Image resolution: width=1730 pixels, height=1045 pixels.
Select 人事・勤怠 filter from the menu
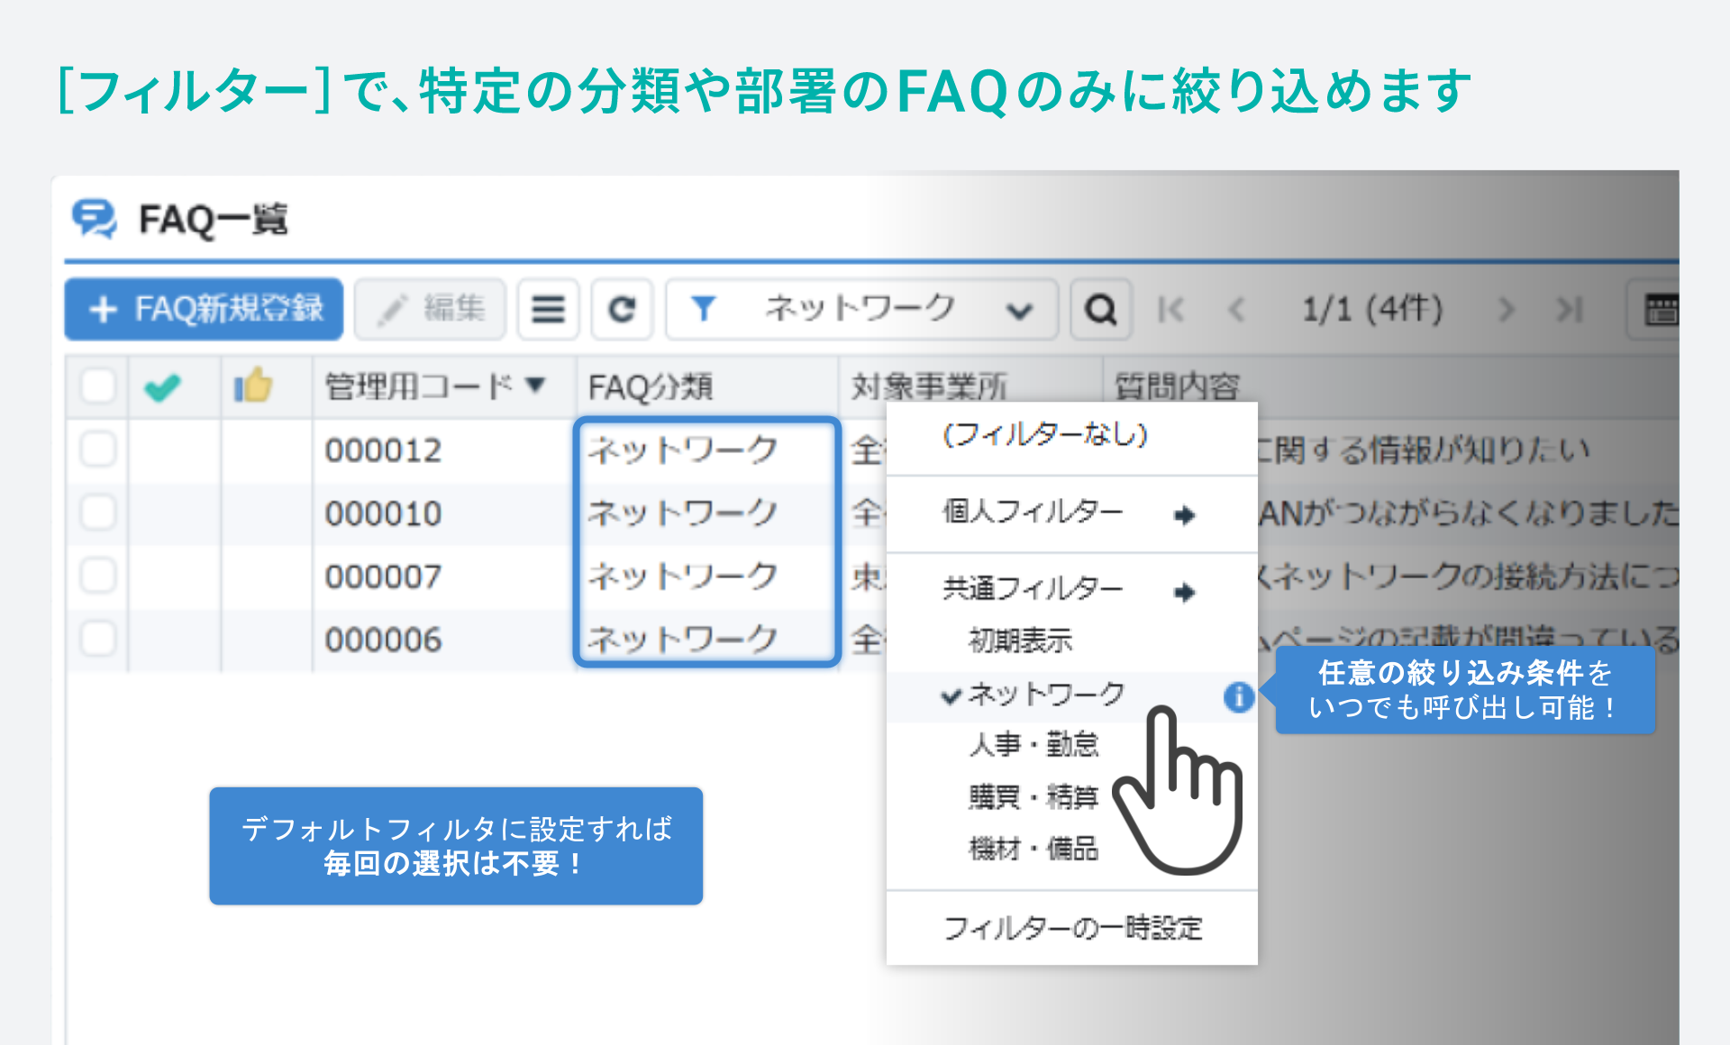pos(1033,744)
